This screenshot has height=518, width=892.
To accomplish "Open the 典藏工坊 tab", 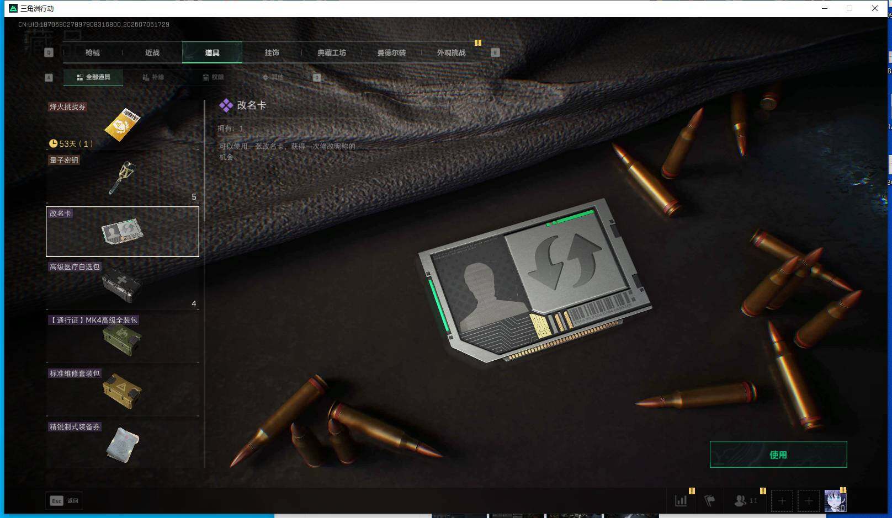I will click(x=332, y=52).
